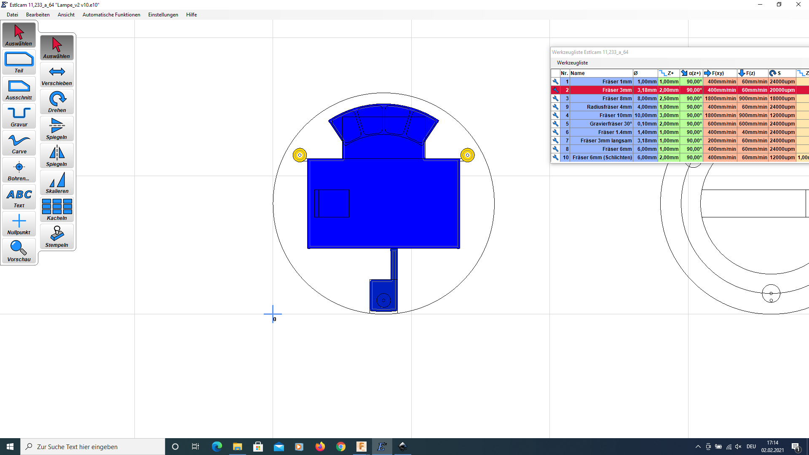809x455 pixels.
Task: Select the Drehen rotate tool
Action: pos(57,102)
